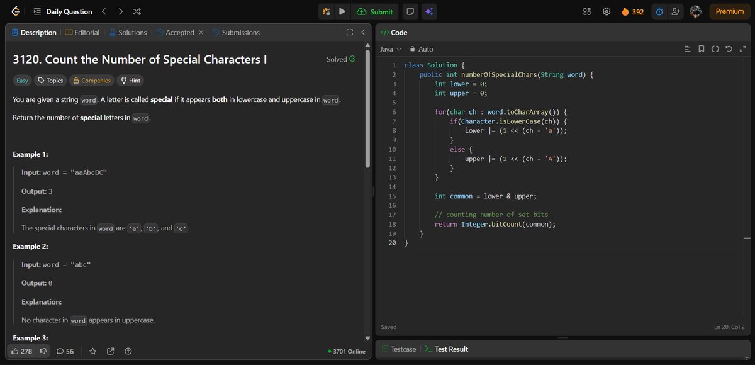Screen dimensions: 755x365
Task: Collapse the description panel with chevron
Action: [363, 32]
